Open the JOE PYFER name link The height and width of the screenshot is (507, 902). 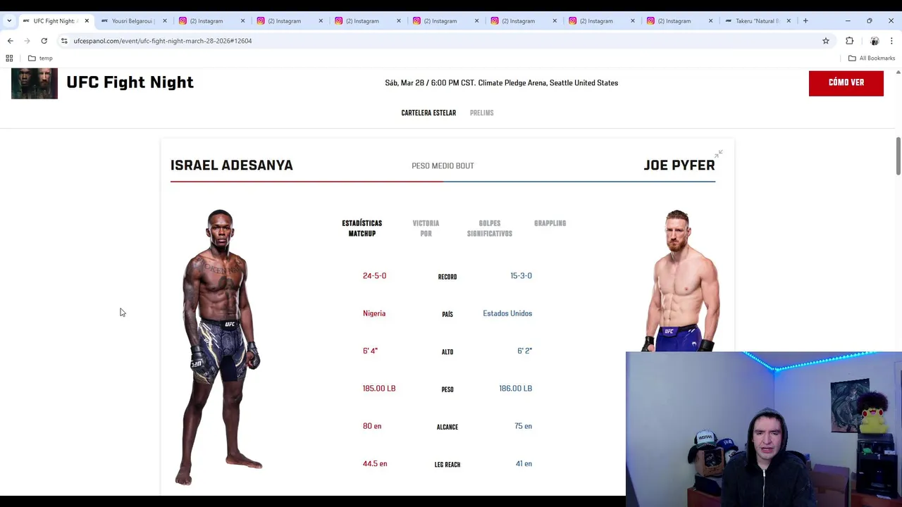click(679, 165)
